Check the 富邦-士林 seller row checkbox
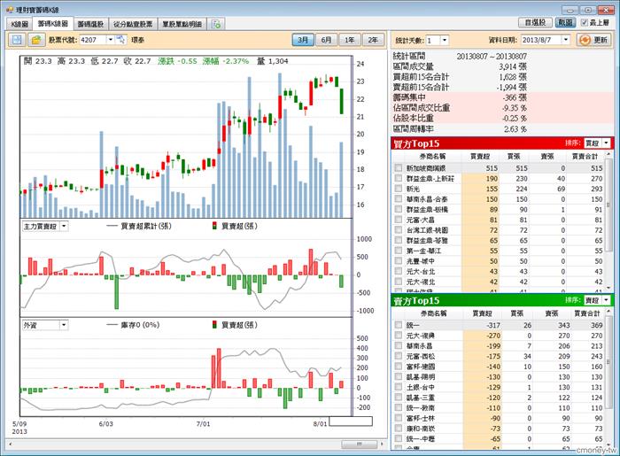 399,418
